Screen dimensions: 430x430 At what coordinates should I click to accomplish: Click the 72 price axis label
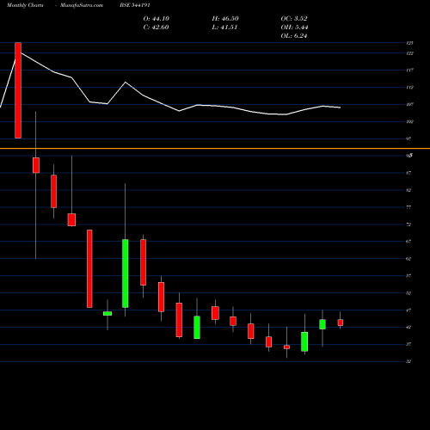click(x=408, y=224)
